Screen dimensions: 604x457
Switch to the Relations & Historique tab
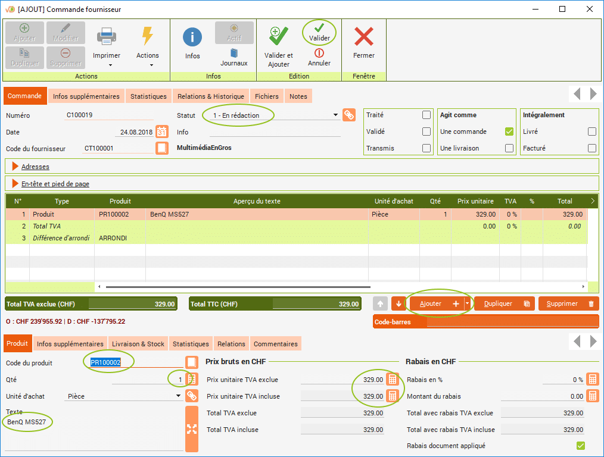tap(211, 96)
